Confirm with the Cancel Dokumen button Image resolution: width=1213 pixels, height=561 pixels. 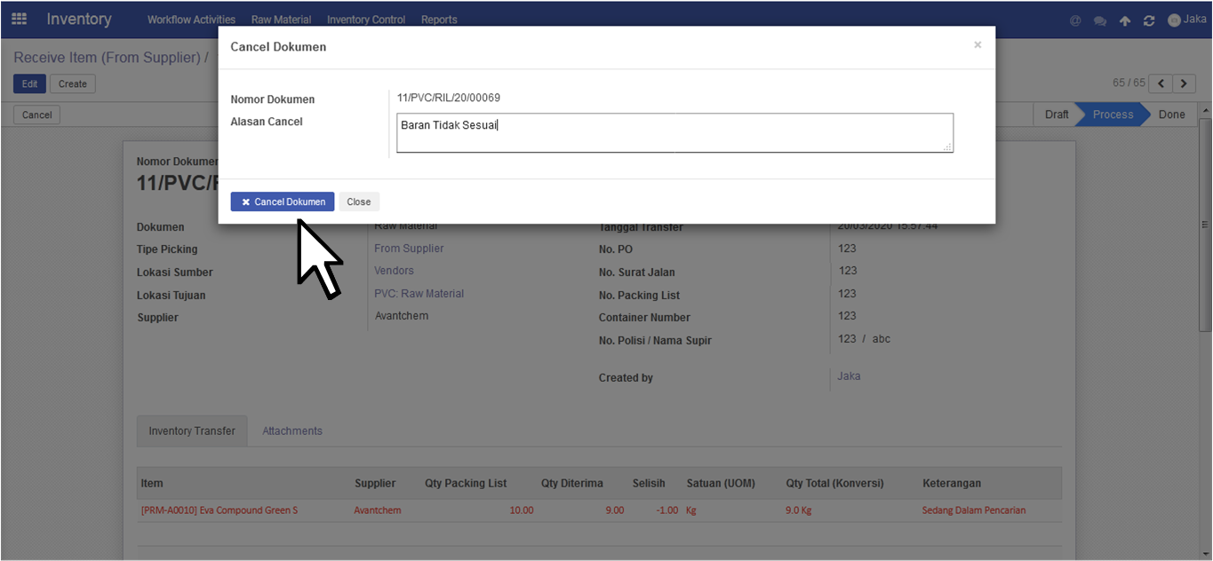283,201
